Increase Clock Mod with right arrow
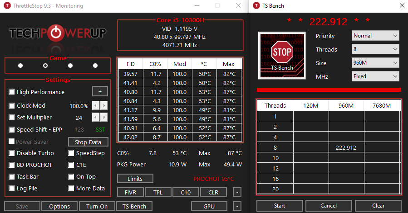The image size is (408, 213). click(104, 105)
